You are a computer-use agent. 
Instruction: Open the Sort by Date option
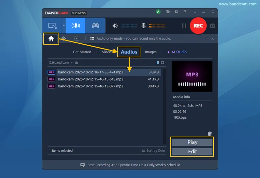(153, 150)
